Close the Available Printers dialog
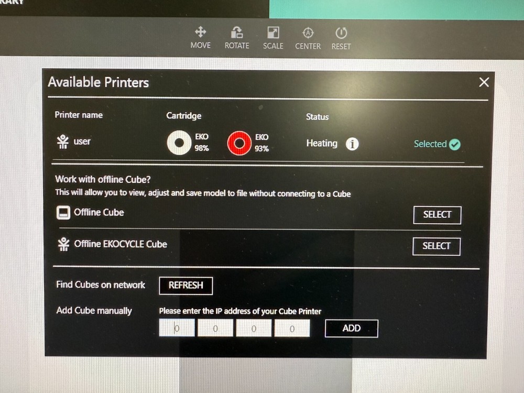This screenshot has height=393, width=524. [484, 82]
